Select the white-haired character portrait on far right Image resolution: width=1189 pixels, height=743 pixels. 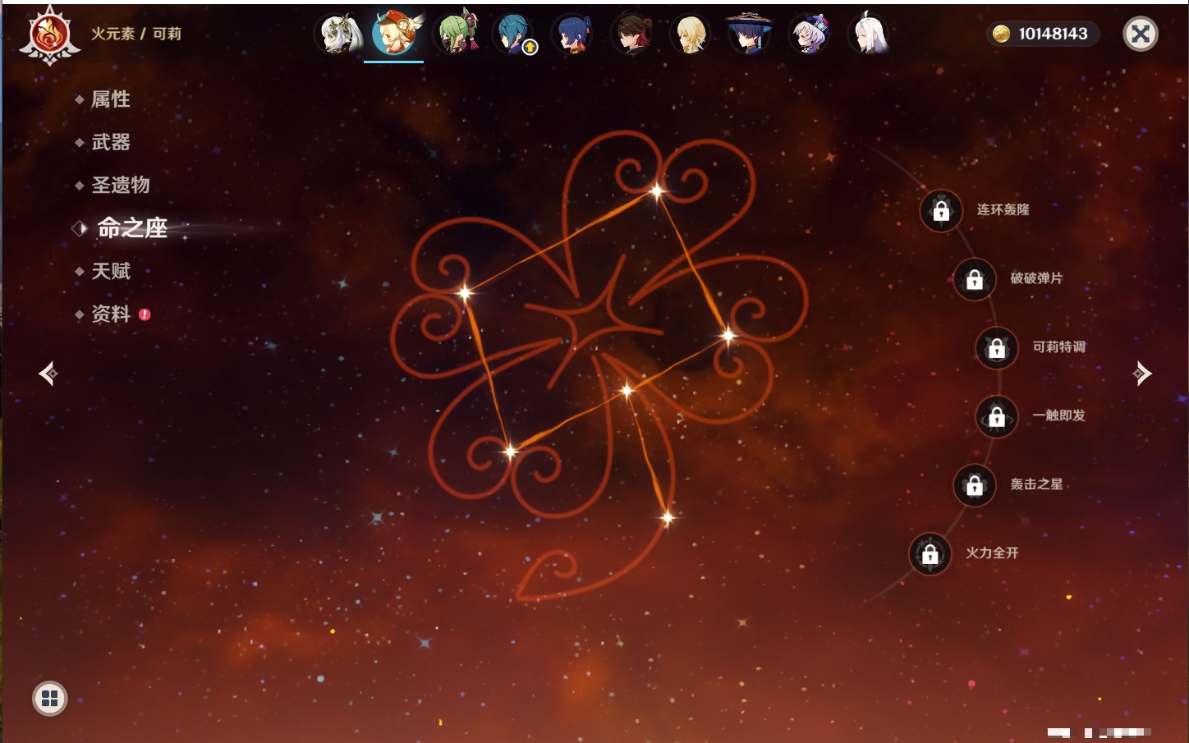click(868, 34)
